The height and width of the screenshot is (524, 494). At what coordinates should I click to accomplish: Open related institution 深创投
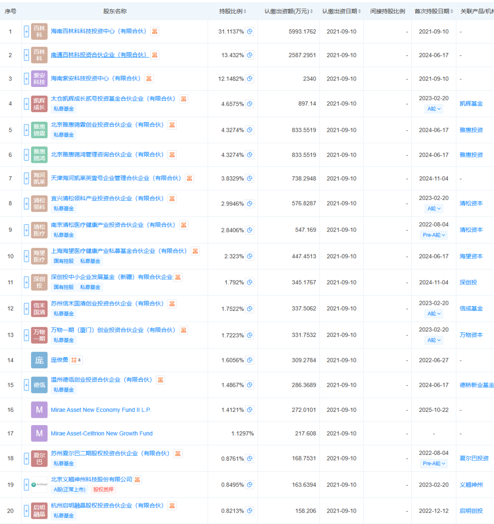[x=468, y=282]
